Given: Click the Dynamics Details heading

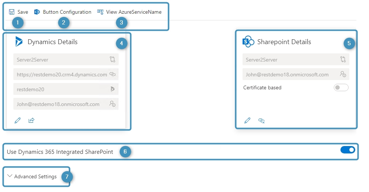Looking at the screenshot, I should coord(53,42).
